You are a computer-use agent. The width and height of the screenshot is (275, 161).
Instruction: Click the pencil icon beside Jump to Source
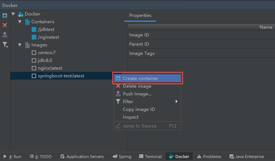118,126
